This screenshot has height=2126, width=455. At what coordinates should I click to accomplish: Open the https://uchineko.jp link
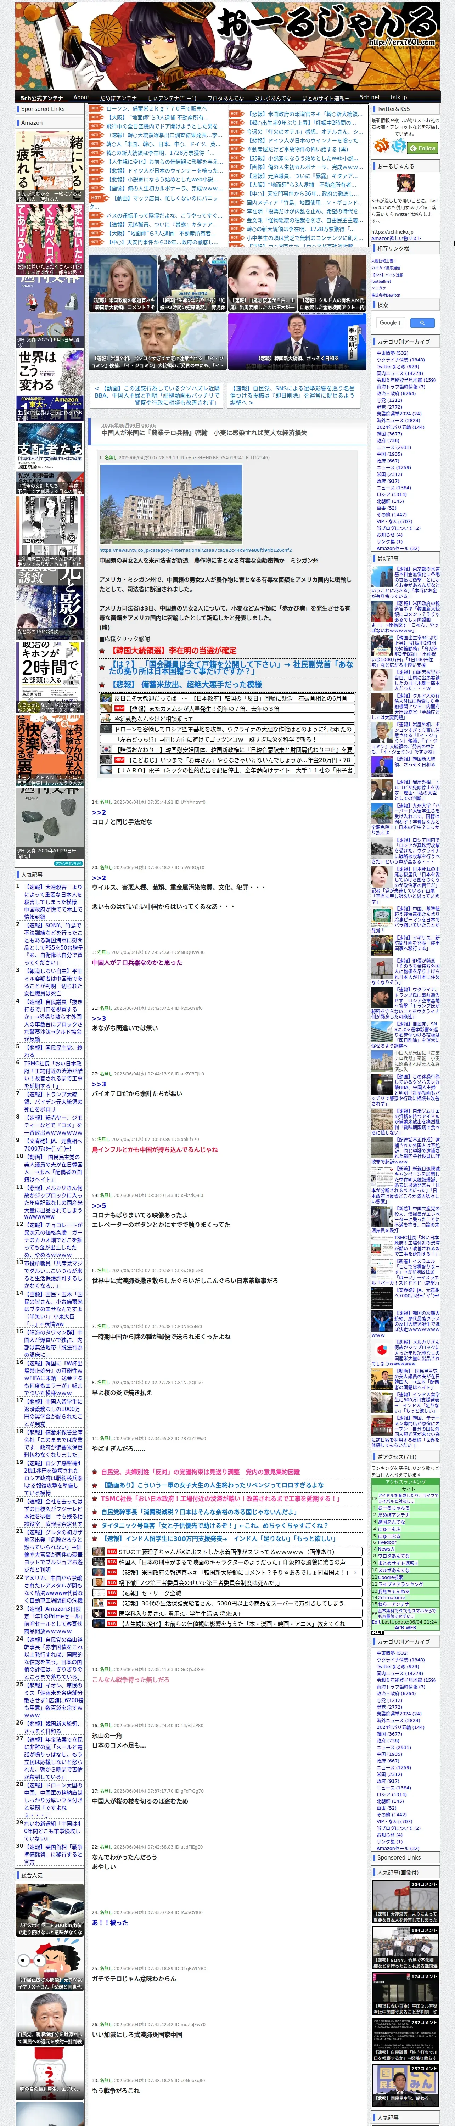tap(392, 232)
